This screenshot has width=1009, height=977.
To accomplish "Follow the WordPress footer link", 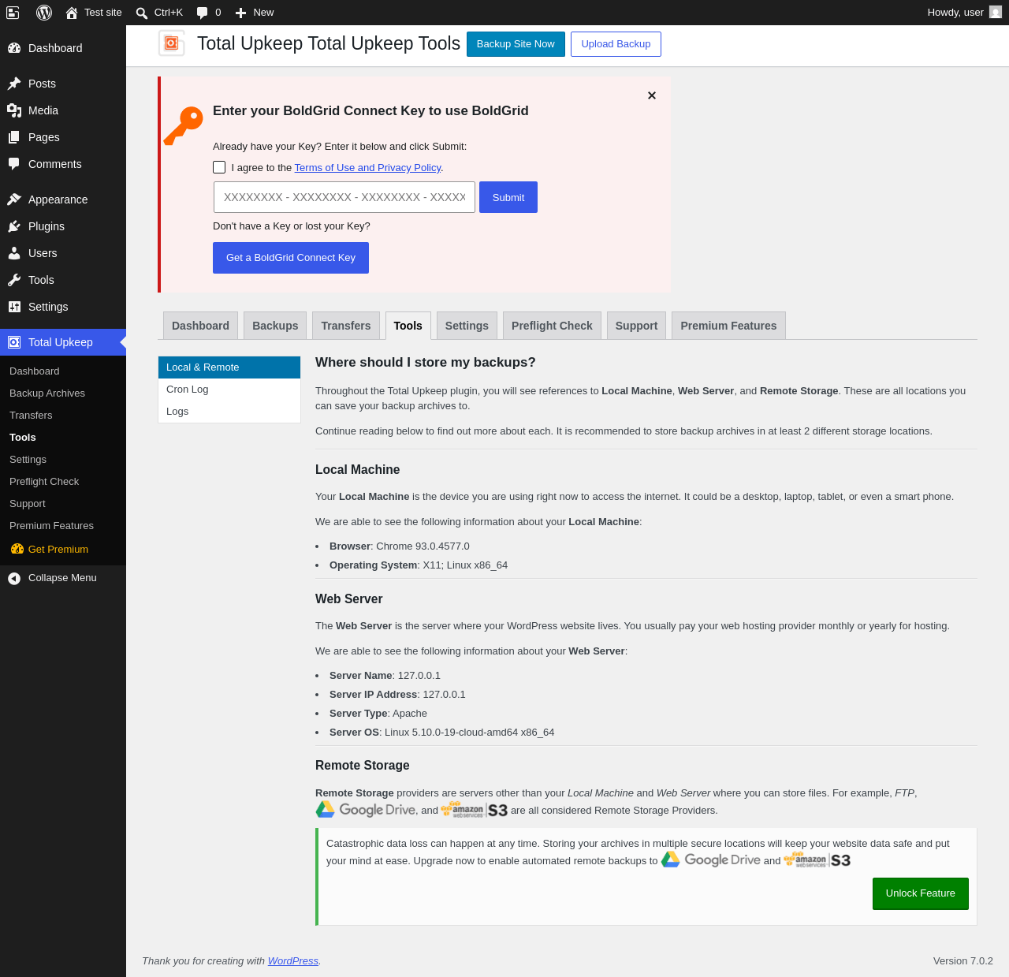I will tap(293, 961).
